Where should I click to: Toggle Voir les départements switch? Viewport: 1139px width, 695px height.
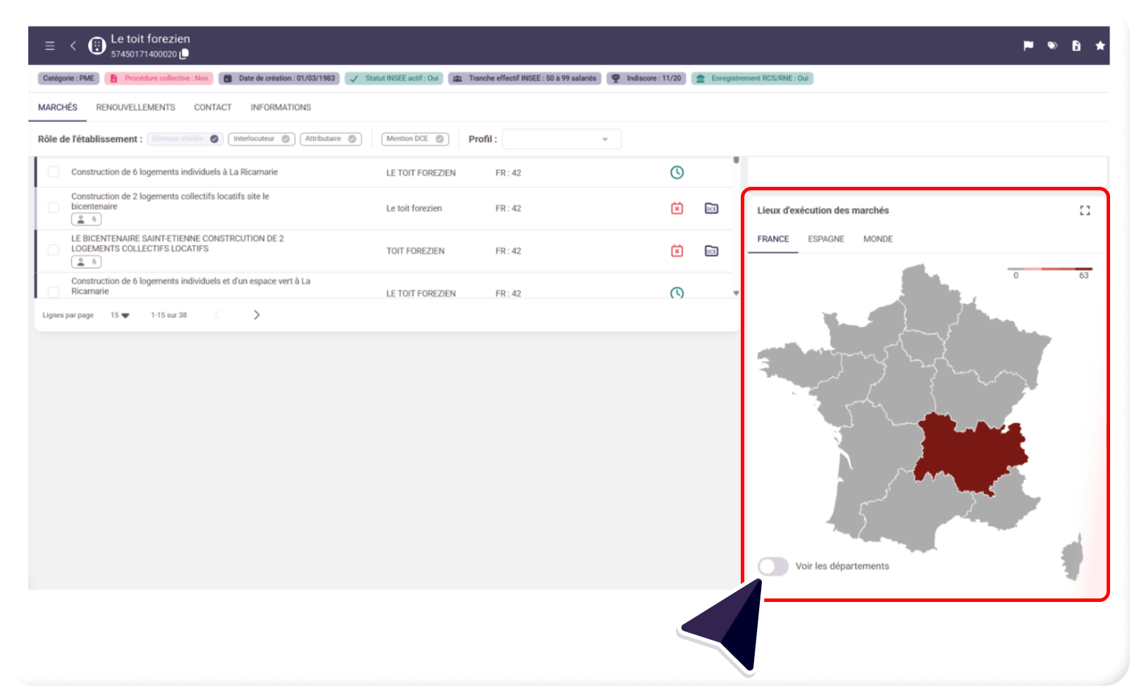pos(773,566)
